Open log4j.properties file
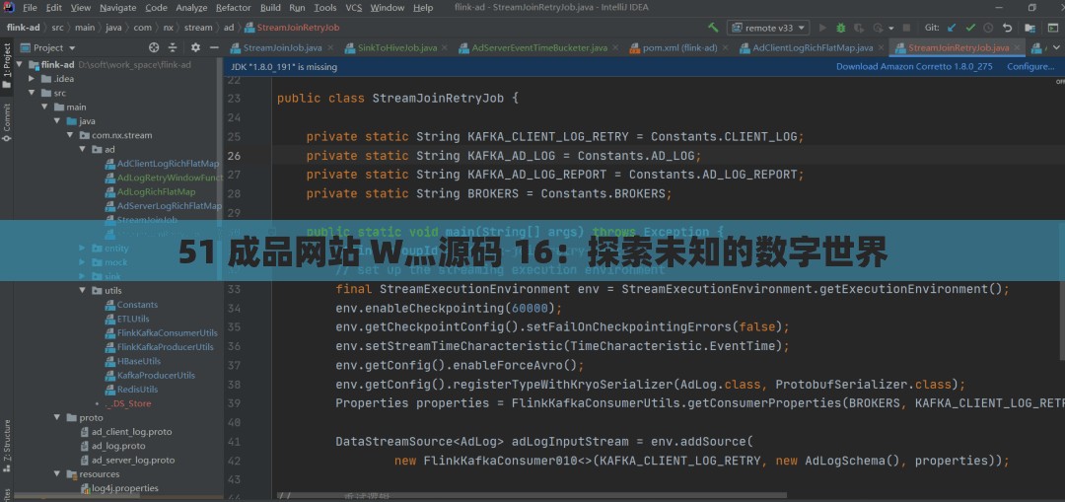 [125, 488]
